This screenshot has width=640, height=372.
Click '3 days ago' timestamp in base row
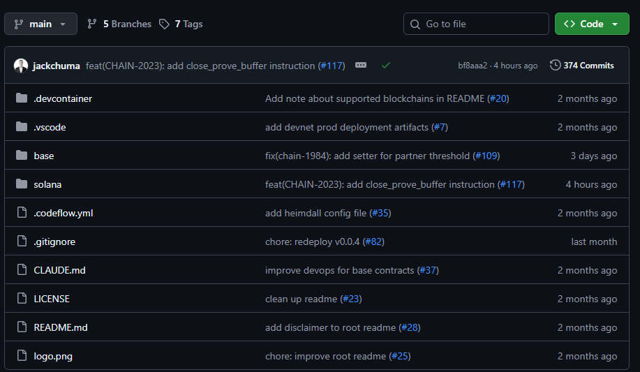click(x=593, y=156)
